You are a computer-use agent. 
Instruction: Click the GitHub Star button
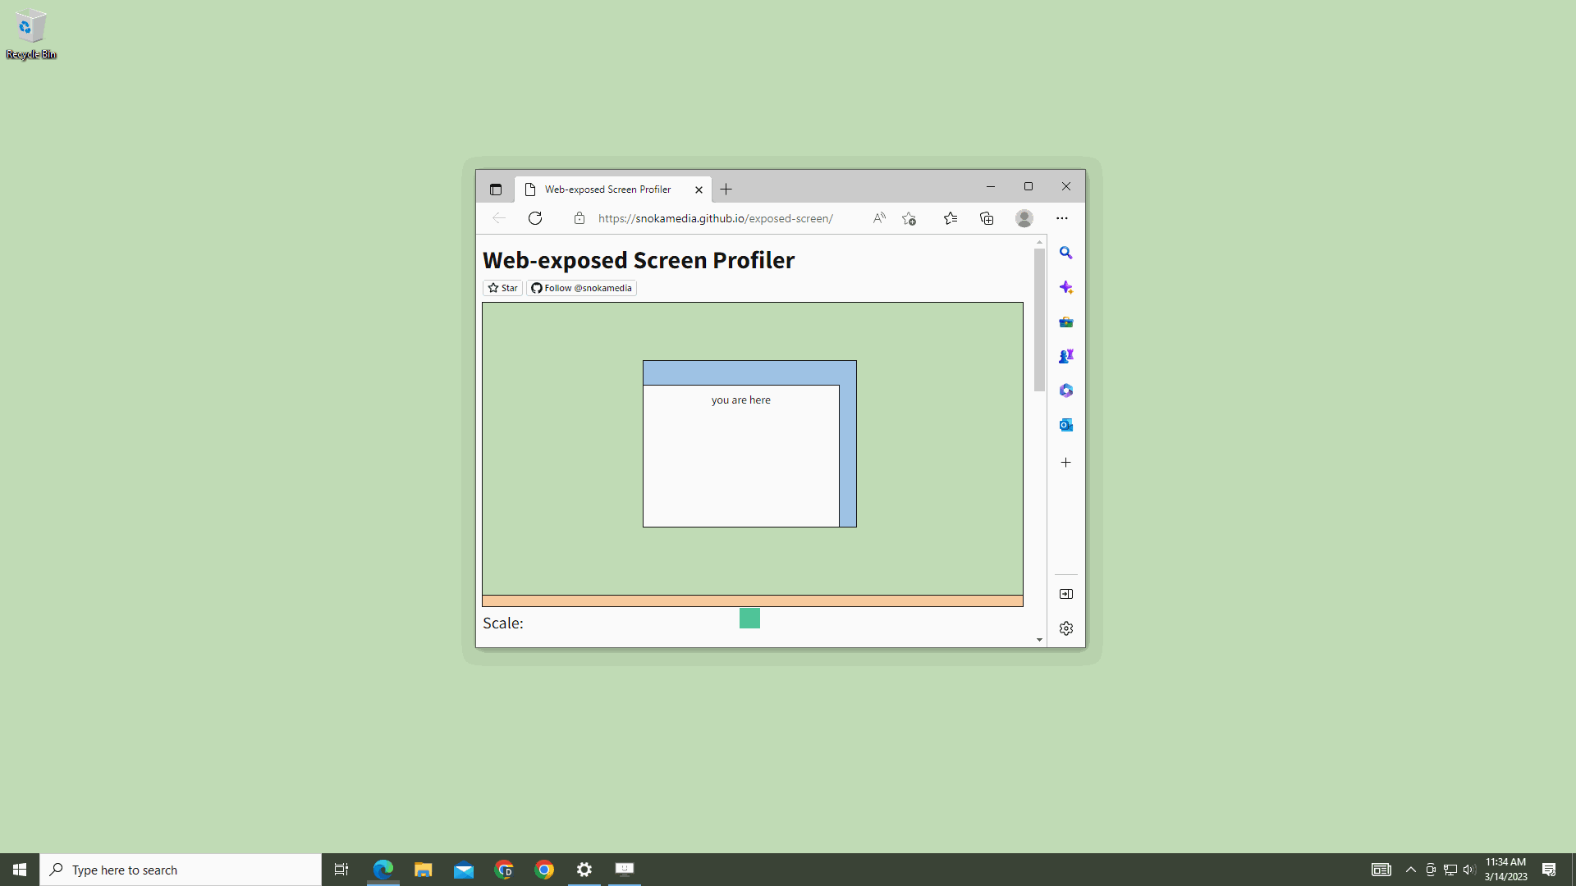point(502,288)
